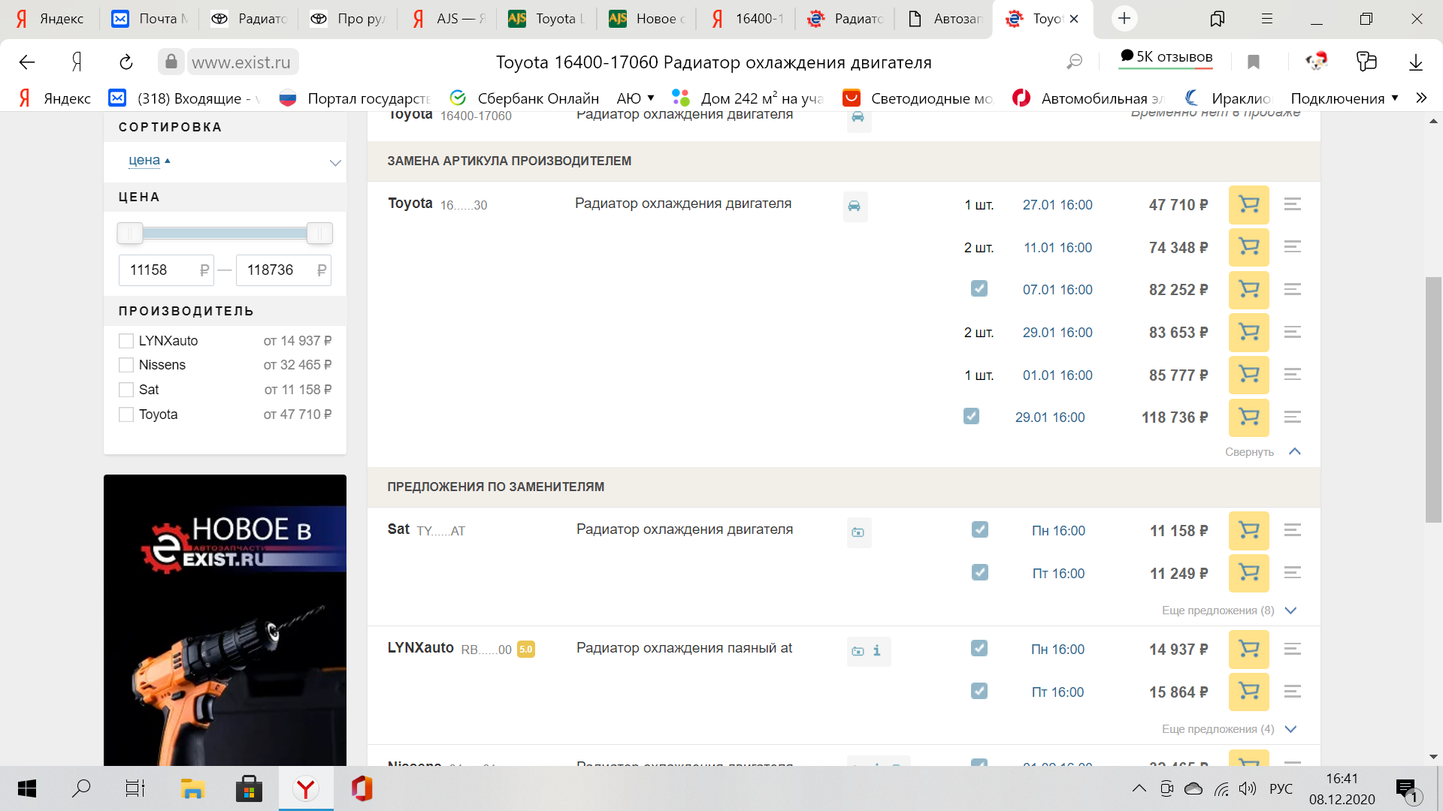Screen dimensions: 1443x811
Task: Expand Еще предложения (8) for Sat
Action: (x=1229, y=611)
